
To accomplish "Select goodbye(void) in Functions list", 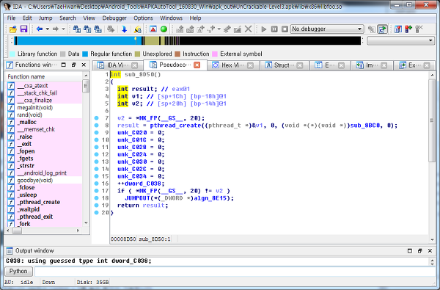I will (35, 180).
